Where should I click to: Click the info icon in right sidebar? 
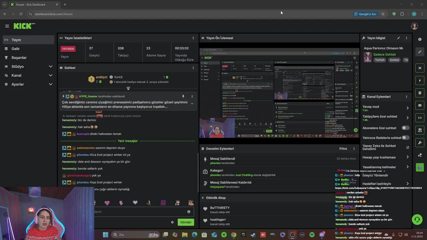[x=420, y=39]
